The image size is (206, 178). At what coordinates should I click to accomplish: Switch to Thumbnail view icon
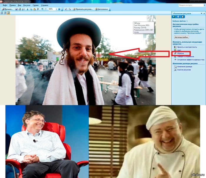[x=2, y=13]
